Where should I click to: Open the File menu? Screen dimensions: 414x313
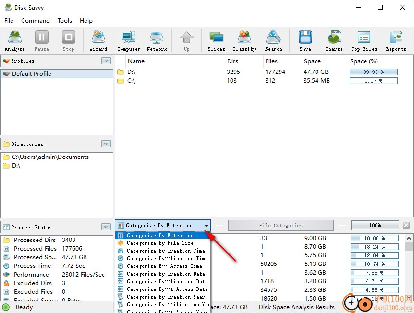pos(9,20)
